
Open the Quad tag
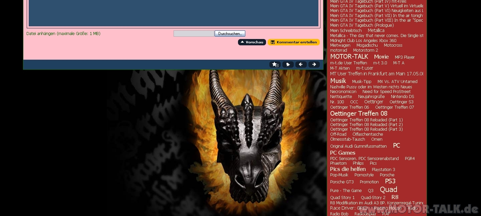coord(389,190)
